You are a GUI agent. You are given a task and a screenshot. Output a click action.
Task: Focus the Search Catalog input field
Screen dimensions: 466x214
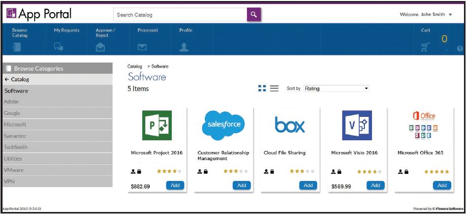[x=180, y=15]
